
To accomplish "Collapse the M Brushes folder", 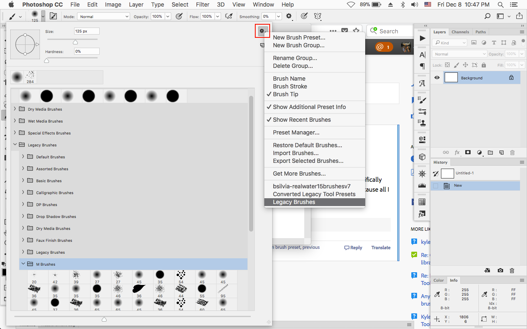I will click(23, 264).
